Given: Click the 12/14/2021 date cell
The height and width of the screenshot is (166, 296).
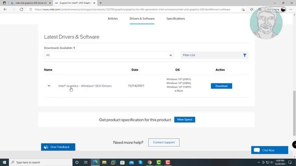Looking at the screenshot, I should pyautogui.click(x=136, y=86).
